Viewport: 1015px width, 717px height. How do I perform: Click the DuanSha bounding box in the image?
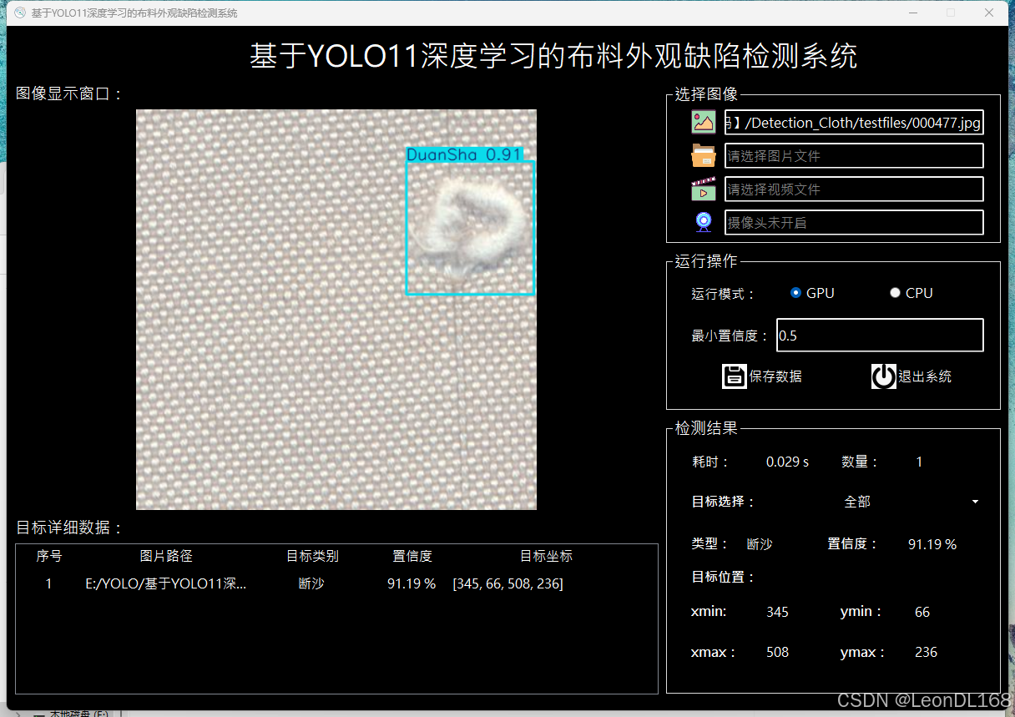pyautogui.click(x=470, y=225)
